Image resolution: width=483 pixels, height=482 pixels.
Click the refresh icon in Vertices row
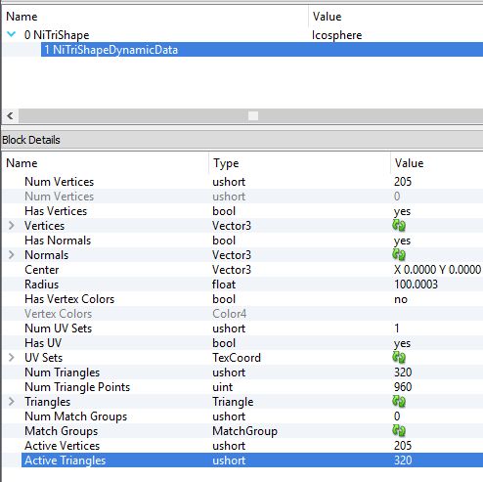pyautogui.click(x=399, y=226)
